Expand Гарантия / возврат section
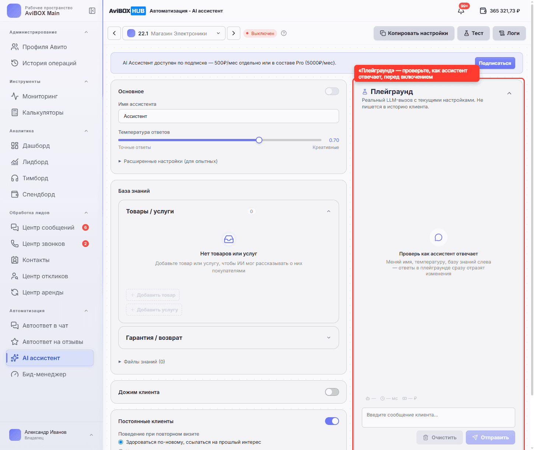This screenshot has height=450, width=534. (x=228, y=338)
